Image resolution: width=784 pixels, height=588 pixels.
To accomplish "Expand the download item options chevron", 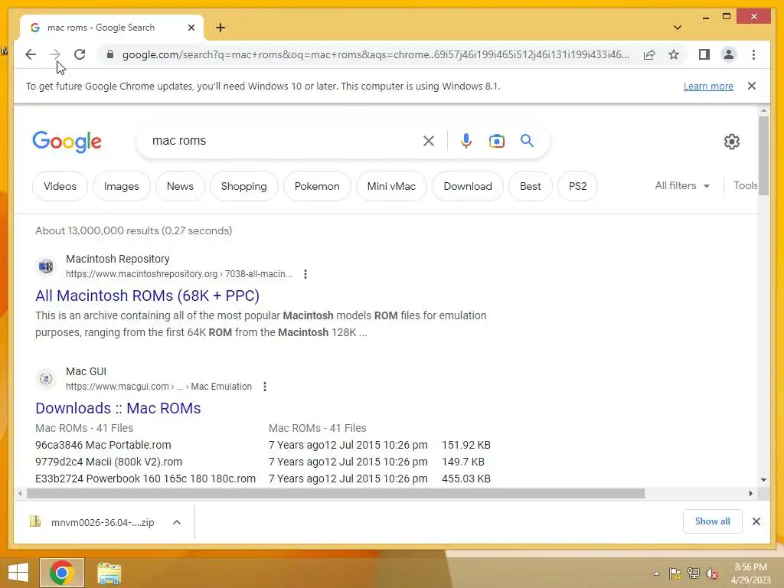I will pos(177,522).
